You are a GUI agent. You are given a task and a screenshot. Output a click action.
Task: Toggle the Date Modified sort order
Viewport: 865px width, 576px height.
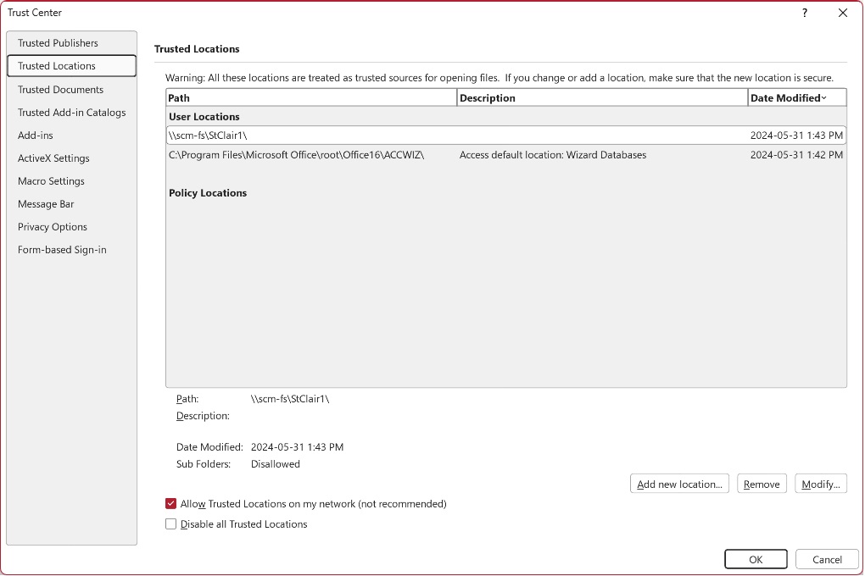click(784, 97)
